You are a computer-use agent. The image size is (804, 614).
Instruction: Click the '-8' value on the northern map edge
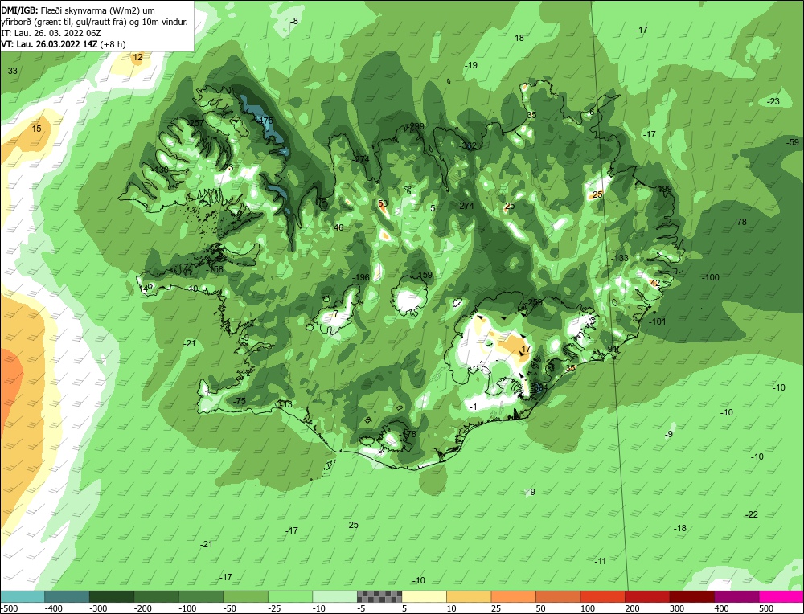(x=293, y=21)
